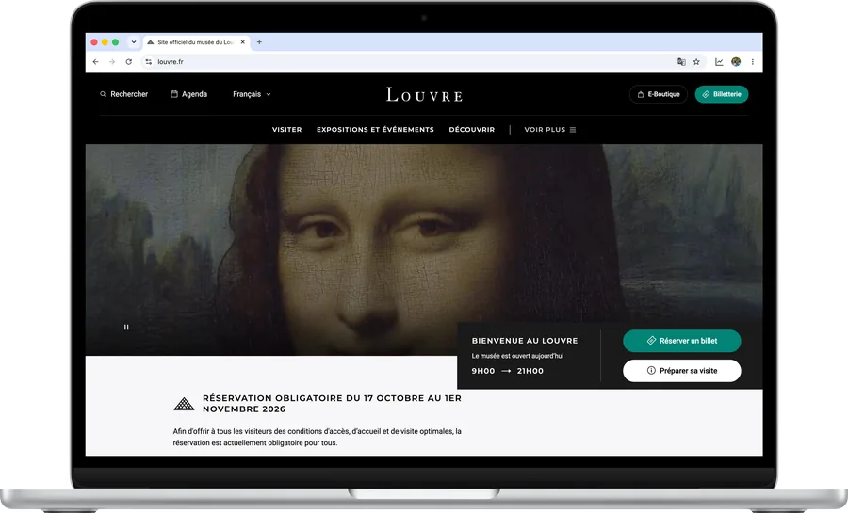Expand the Français language dropdown
This screenshot has width=848, height=513.
[x=252, y=94]
